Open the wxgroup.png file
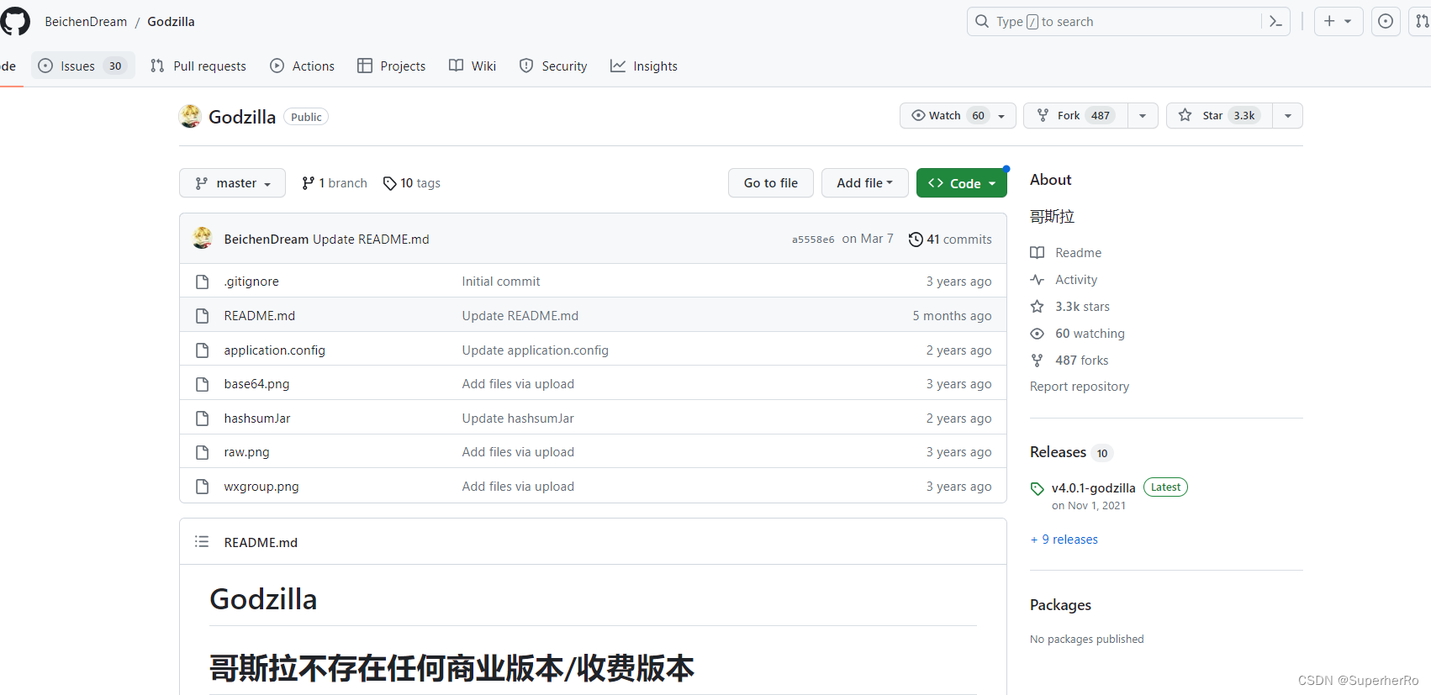1431x695 pixels. [x=261, y=487]
